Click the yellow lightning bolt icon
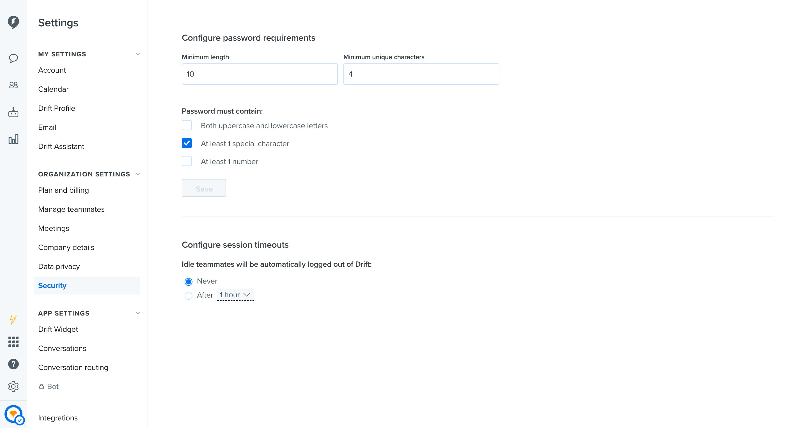 [x=13, y=319]
